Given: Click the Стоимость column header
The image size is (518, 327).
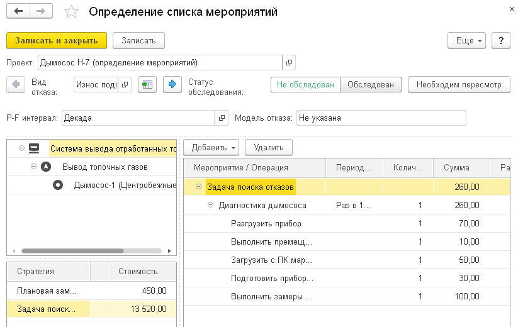Looking at the screenshot, I should pyautogui.click(x=142, y=272).
